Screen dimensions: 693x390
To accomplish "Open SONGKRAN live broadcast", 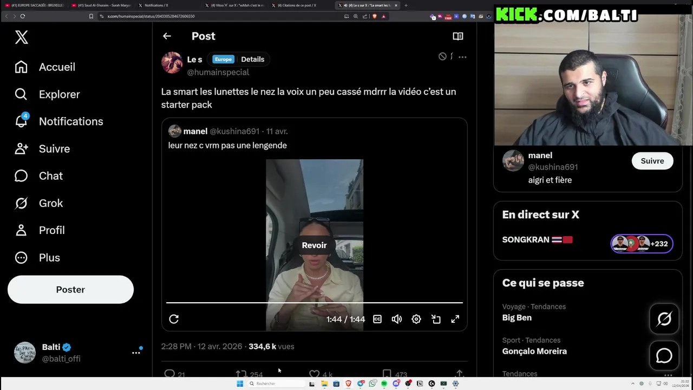I will tap(537, 239).
